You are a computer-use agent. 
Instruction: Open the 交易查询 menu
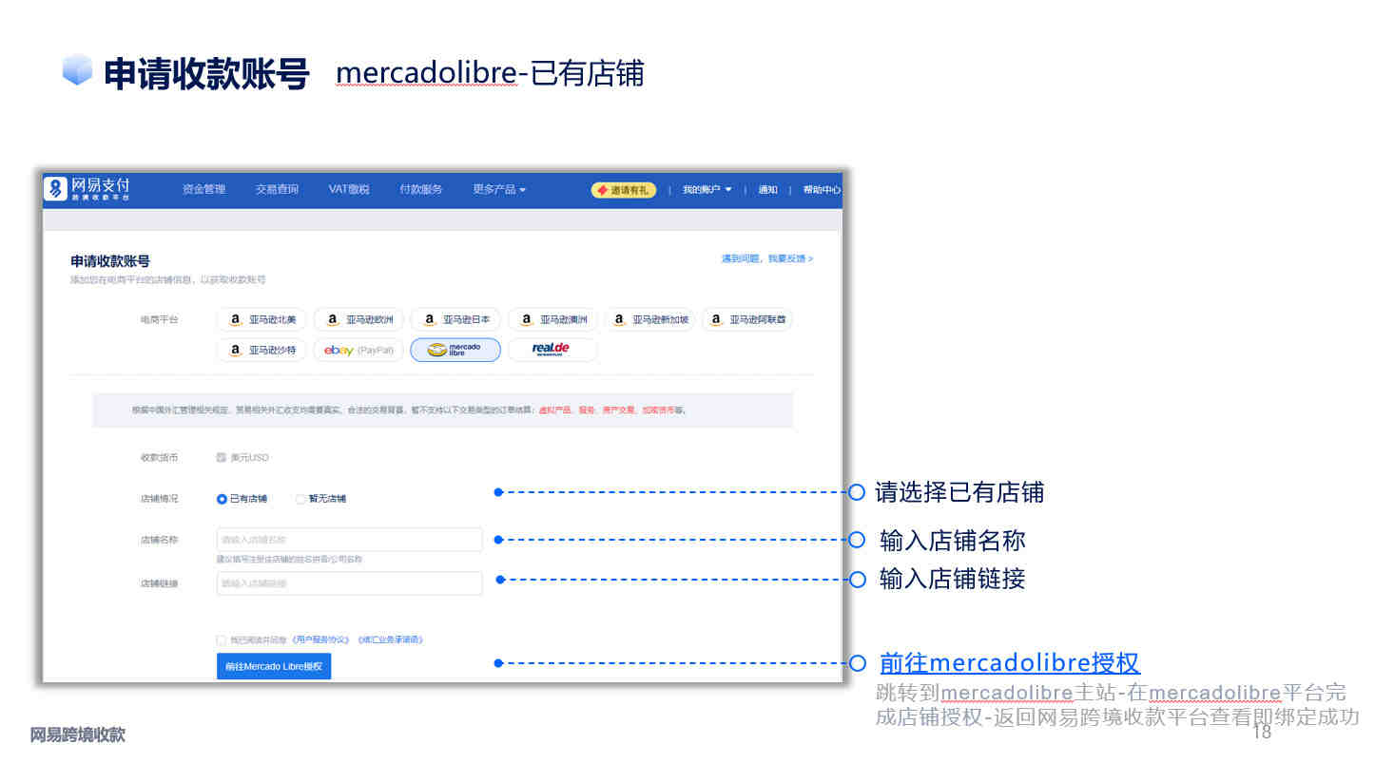click(x=277, y=190)
